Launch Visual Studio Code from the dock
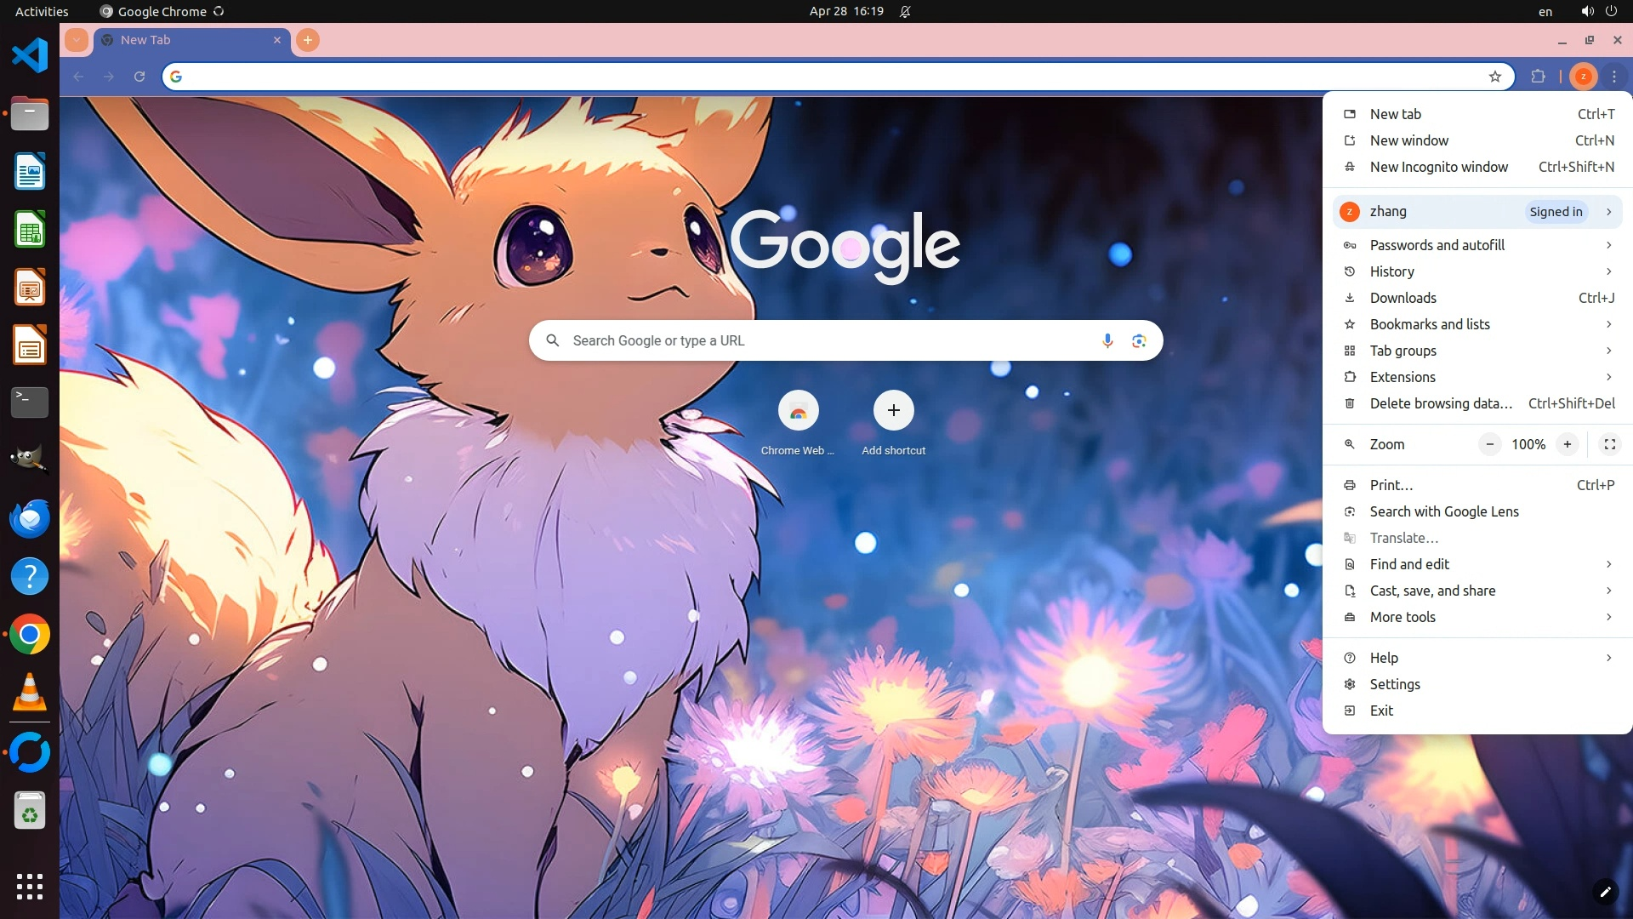This screenshot has width=1633, height=919. click(30, 56)
